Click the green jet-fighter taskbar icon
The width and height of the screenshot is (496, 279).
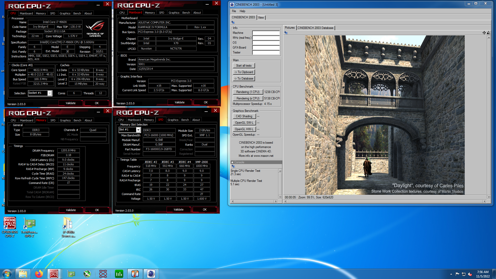click(x=87, y=274)
